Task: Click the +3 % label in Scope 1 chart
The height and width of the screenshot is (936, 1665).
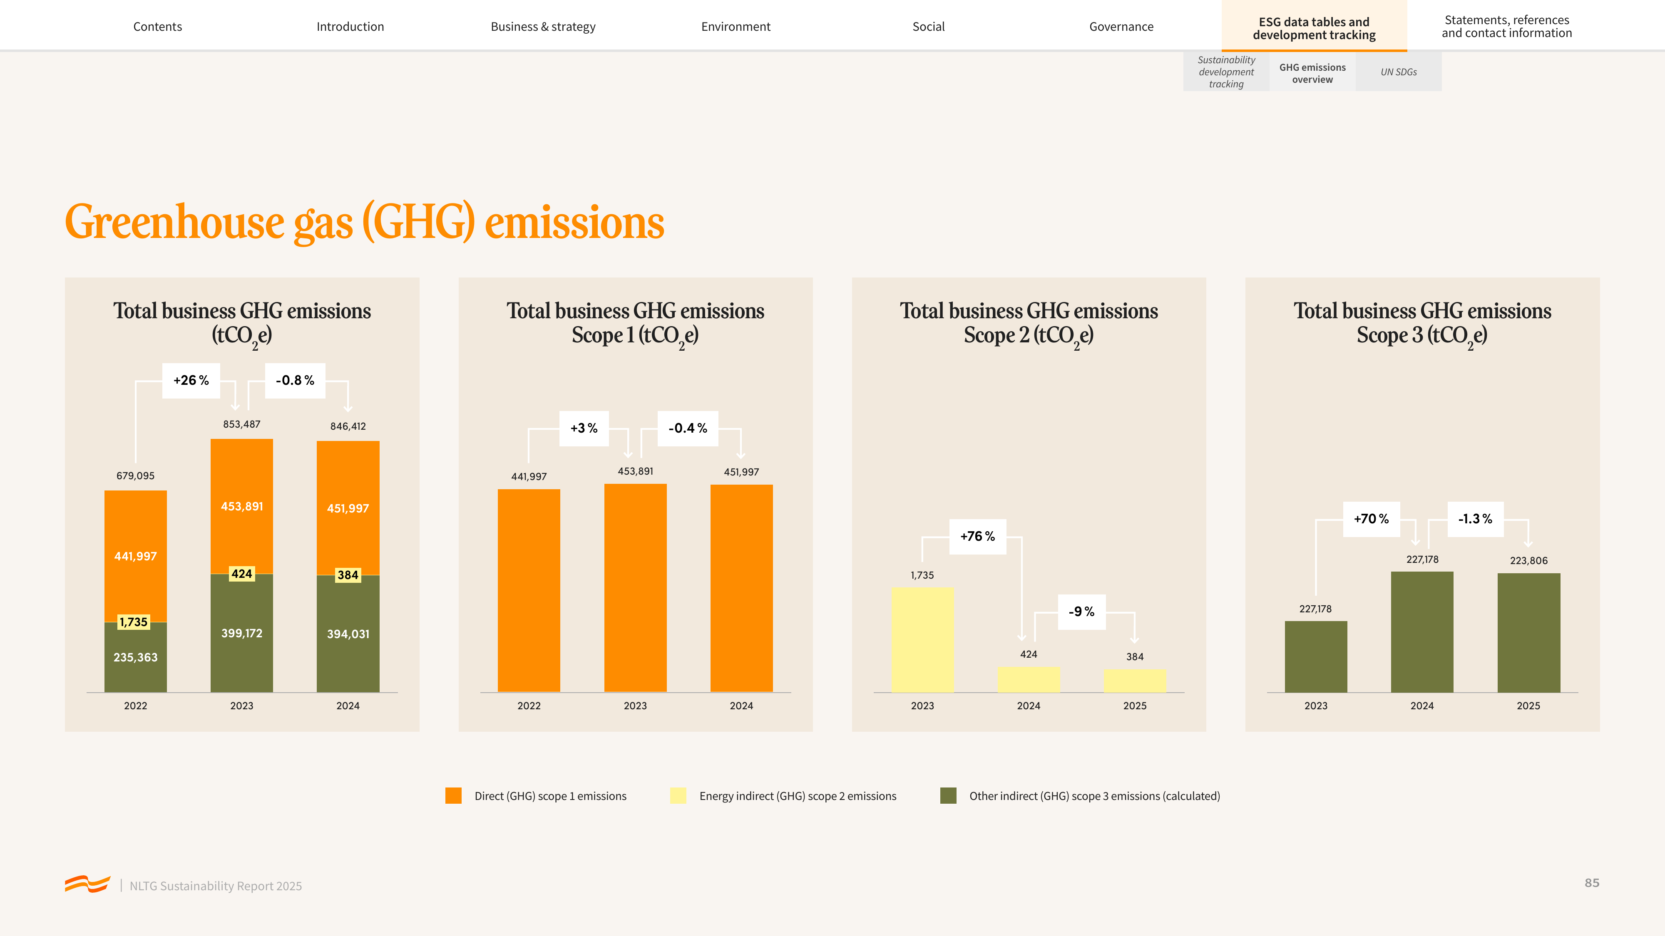Action: (x=584, y=428)
